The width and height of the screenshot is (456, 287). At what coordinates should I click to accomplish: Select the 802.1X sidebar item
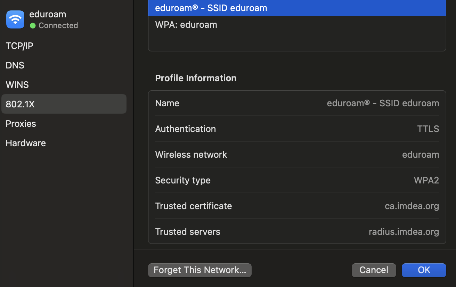(64, 104)
